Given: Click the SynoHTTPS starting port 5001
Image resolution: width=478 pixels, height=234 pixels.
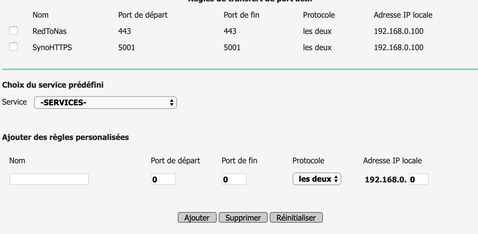Looking at the screenshot, I should 126,48.
